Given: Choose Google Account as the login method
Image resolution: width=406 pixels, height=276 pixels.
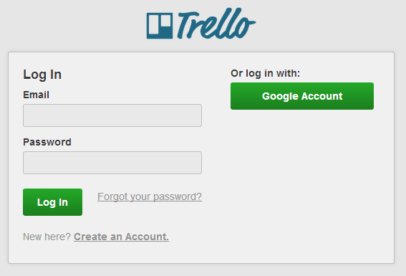Looking at the screenshot, I should (x=302, y=96).
